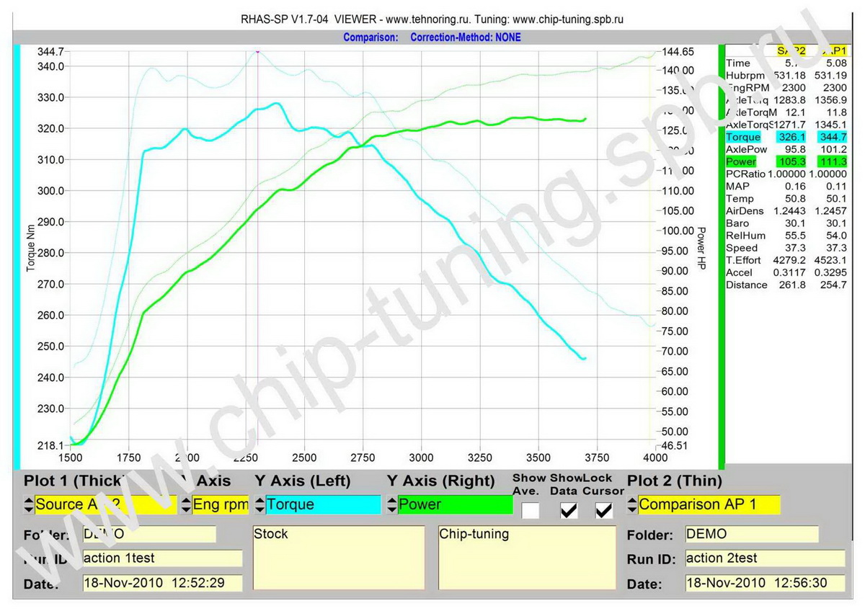The width and height of the screenshot is (865, 611).
Task: Click the magenta cursor marker atop the chart
Action: coord(257,51)
